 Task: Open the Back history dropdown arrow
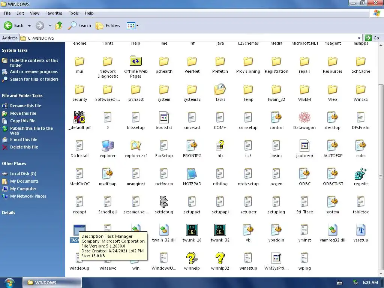point(29,25)
